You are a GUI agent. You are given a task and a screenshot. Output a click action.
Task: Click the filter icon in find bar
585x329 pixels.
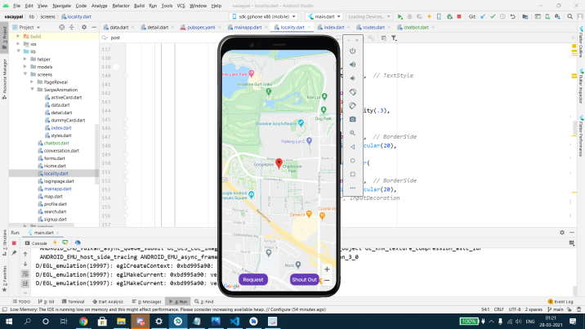pos(394,38)
